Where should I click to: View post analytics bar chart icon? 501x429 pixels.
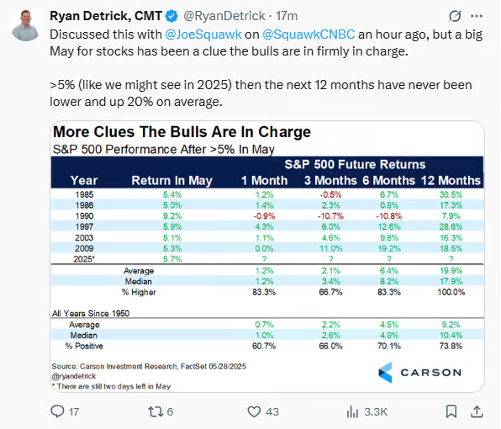tap(352, 411)
